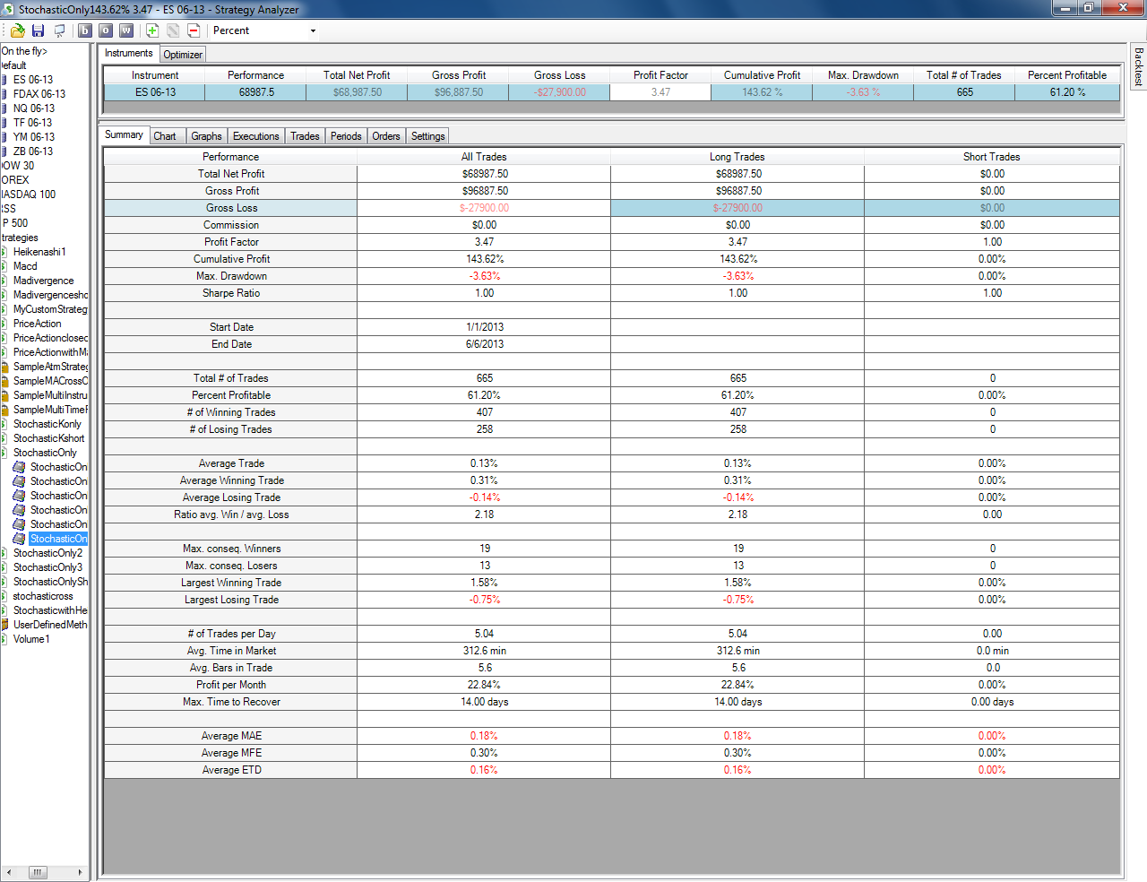
Task: Click the green plus add icon
Action: click(x=152, y=30)
